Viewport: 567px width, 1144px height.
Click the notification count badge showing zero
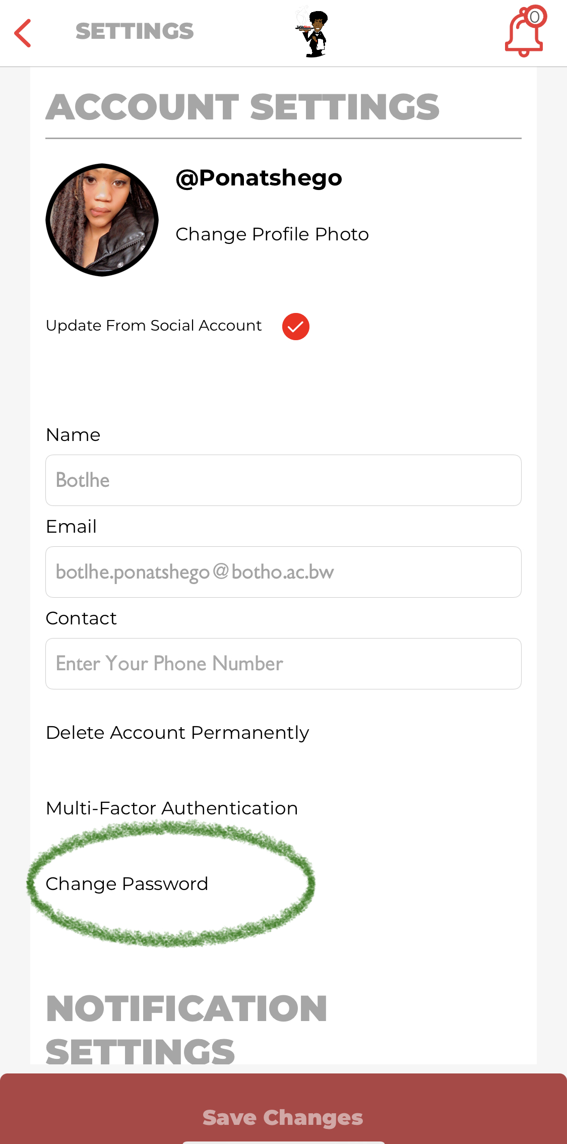535,16
